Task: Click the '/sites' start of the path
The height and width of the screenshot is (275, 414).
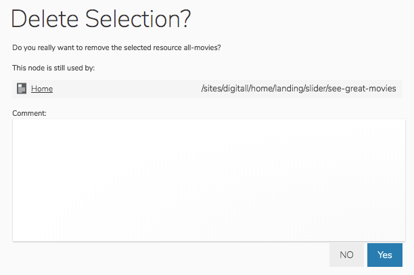Action: [x=211, y=88]
